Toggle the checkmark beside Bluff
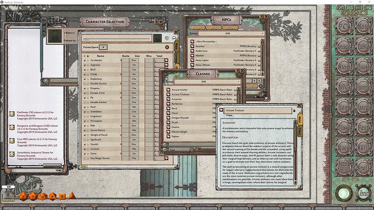 tap(85, 70)
